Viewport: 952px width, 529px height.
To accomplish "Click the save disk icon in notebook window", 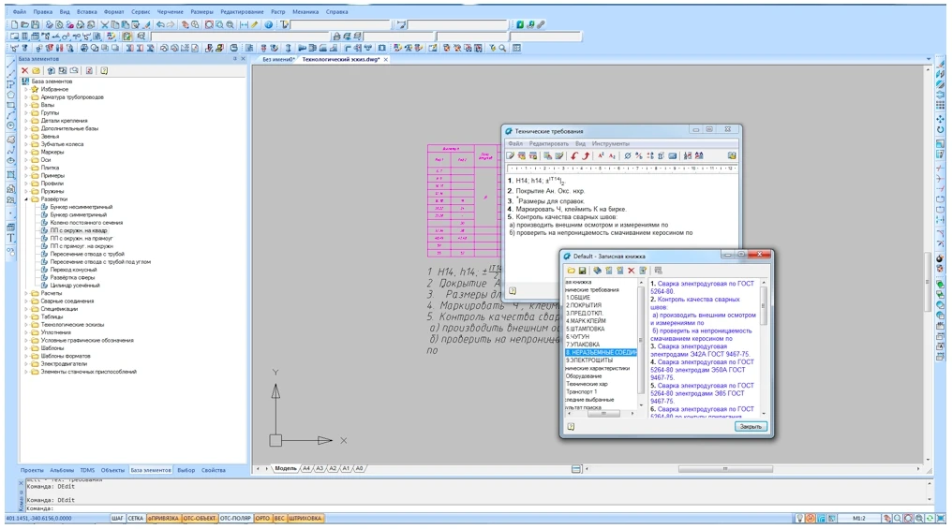I will tap(582, 271).
